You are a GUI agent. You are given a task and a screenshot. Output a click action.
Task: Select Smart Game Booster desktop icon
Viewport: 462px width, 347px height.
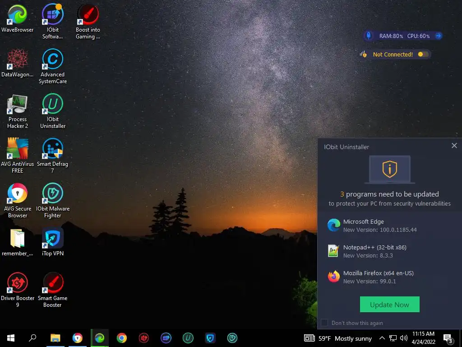(x=52, y=290)
